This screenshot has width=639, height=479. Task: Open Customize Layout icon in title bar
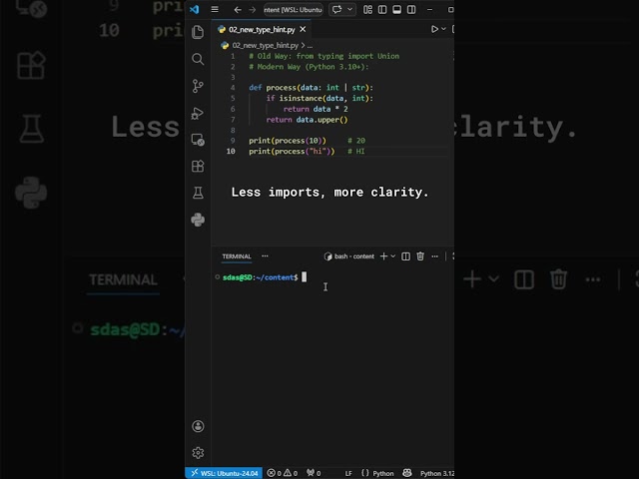[x=367, y=9]
